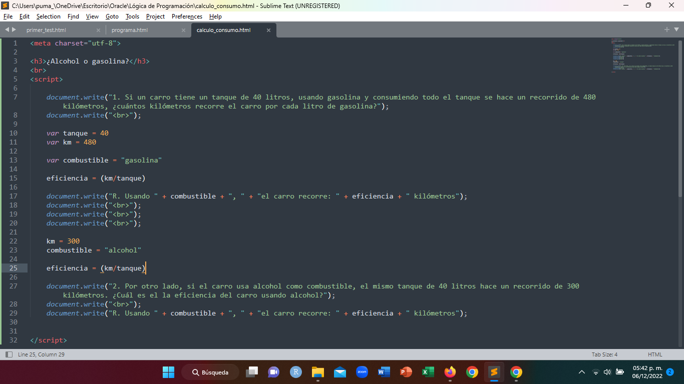Open the Selection menu

pyautogui.click(x=49, y=16)
